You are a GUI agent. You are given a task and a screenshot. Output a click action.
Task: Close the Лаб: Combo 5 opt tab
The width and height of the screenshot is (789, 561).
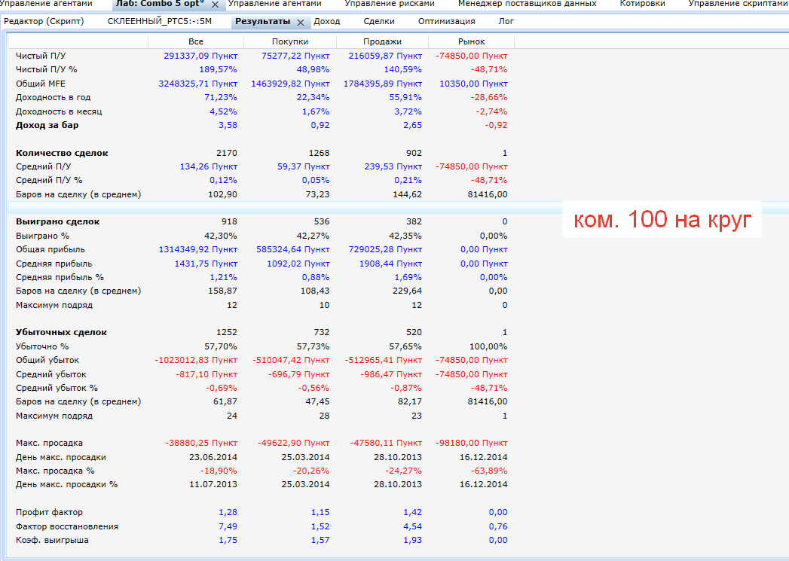pos(215,5)
